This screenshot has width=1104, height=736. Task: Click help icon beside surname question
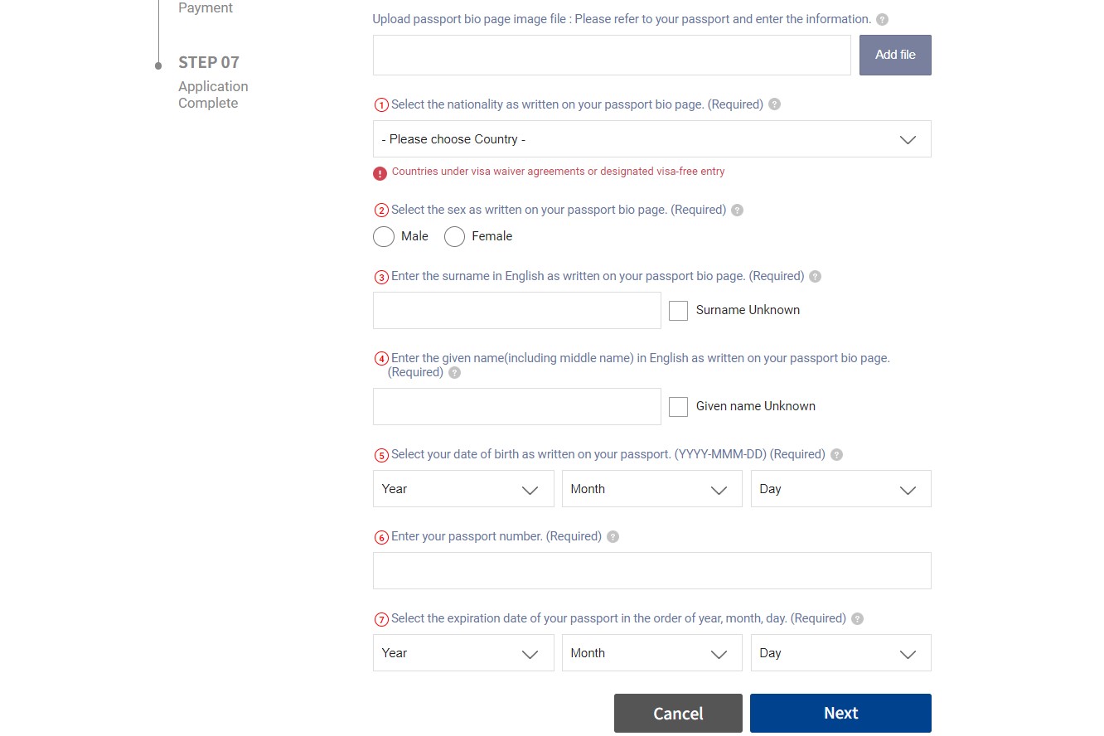click(815, 277)
